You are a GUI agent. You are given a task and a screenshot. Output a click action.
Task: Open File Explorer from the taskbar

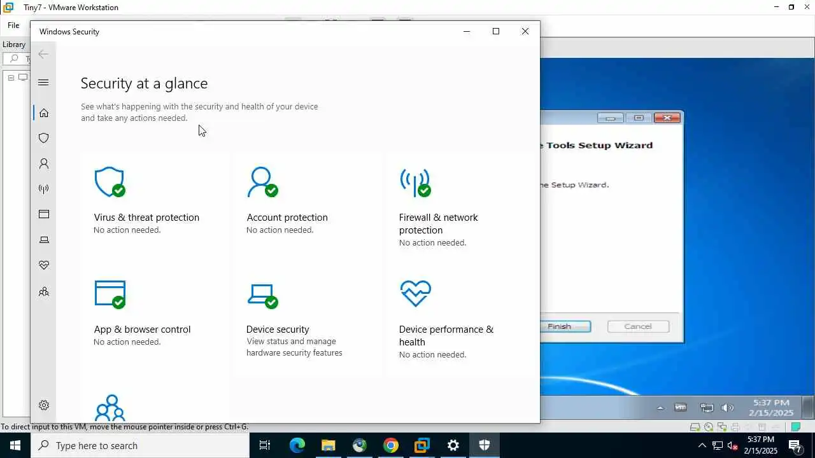click(328, 445)
